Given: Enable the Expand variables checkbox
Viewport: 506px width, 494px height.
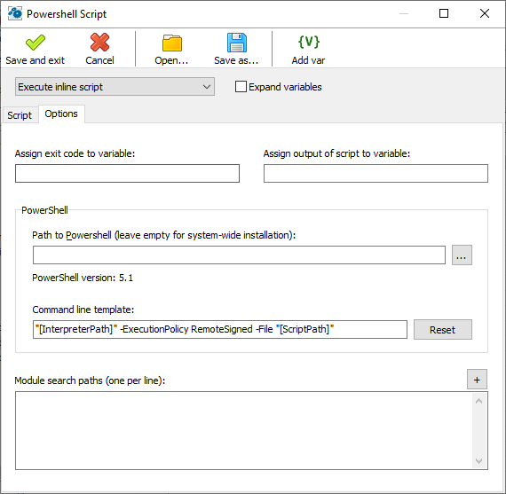Looking at the screenshot, I should (241, 87).
